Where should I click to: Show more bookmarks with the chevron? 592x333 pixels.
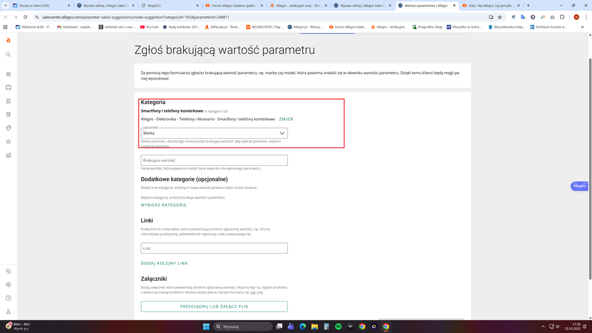pyautogui.click(x=582, y=27)
